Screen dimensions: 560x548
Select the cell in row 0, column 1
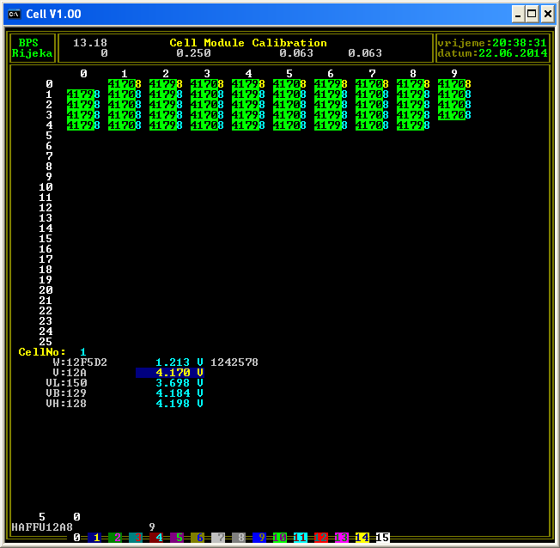pos(125,84)
